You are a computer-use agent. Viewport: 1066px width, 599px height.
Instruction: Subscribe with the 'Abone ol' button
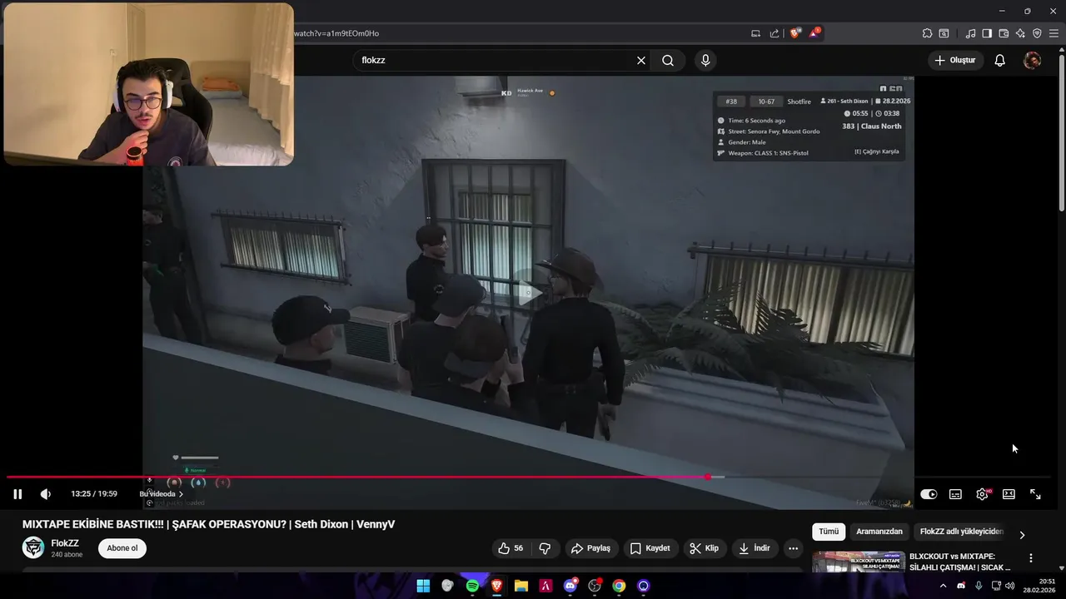point(122,548)
